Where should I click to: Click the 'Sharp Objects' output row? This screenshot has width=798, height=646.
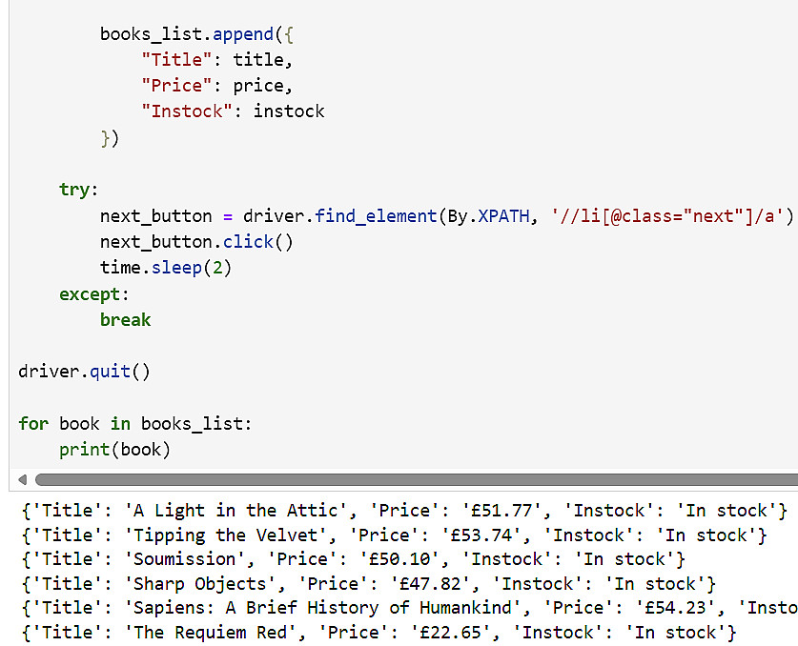[369, 583]
